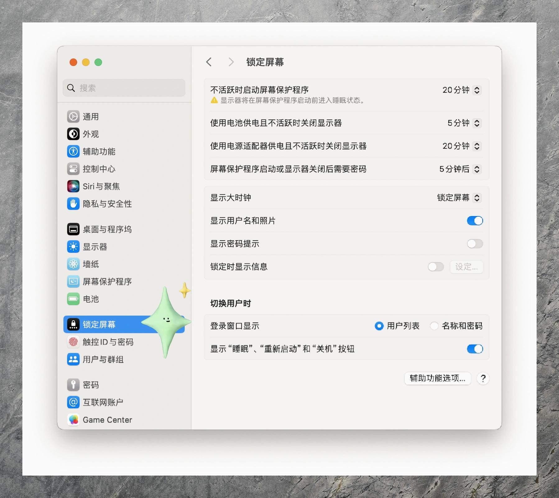Screen dimensions: 559x498
Task: Click the 辅助功能选项 button
Action: pos(438,378)
